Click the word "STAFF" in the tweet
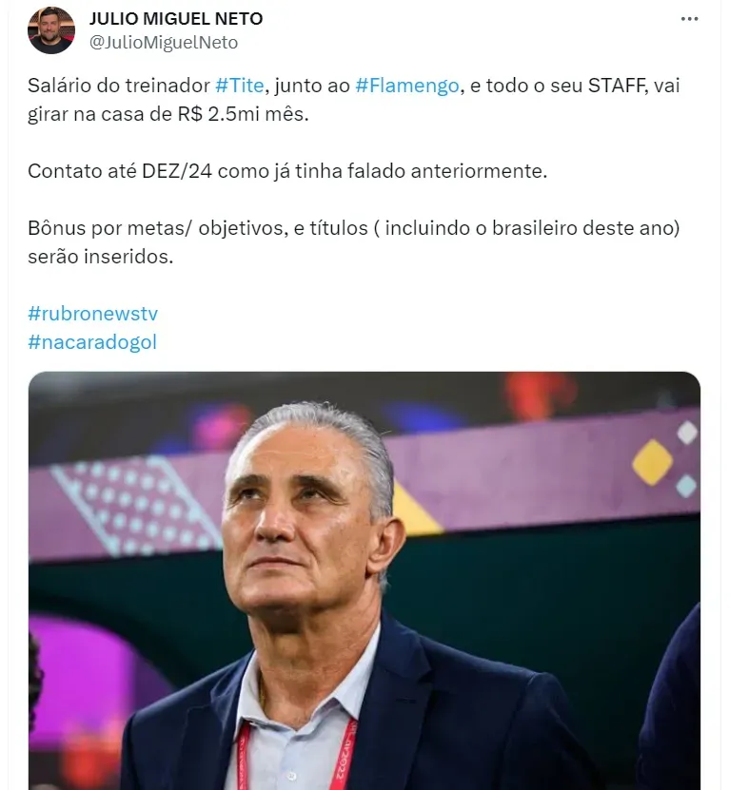 pos(596,86)
